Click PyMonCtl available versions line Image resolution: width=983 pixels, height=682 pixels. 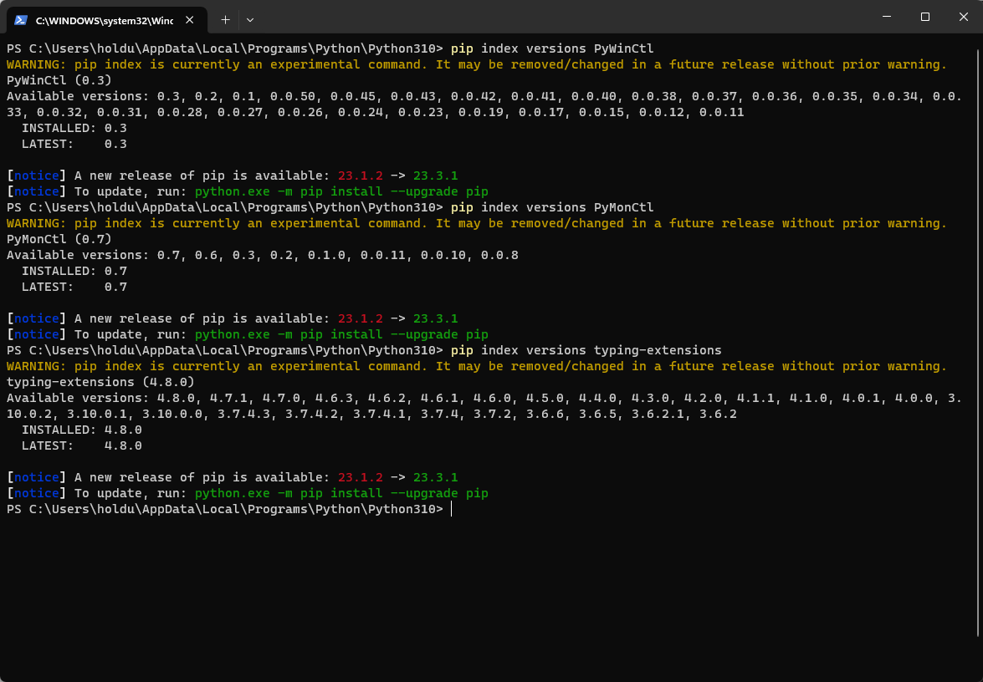click(263, 255)
